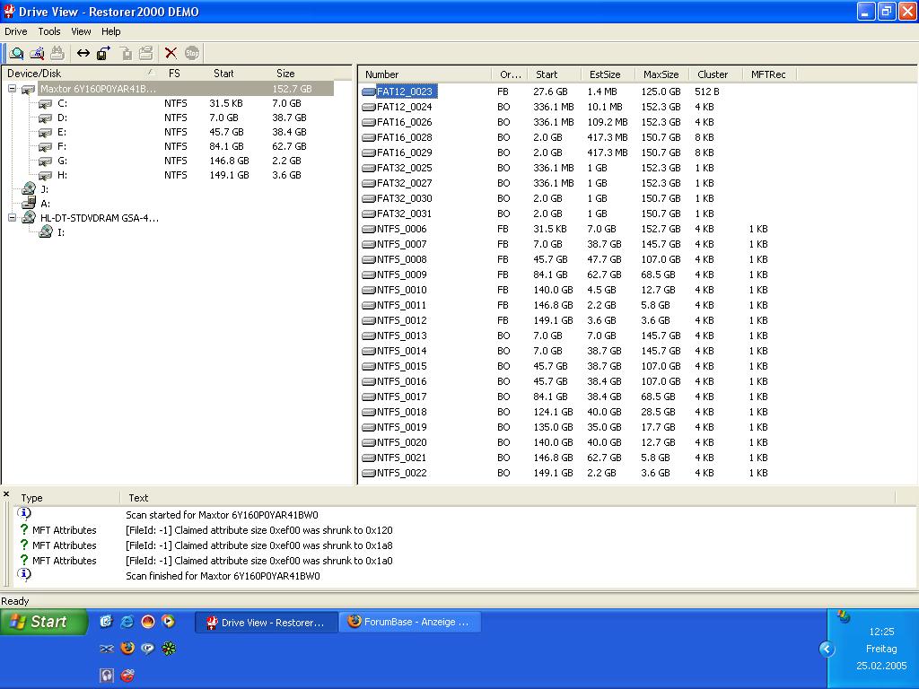Click the crossed-arrows icon in quick launch
This screenshot has width=919, height=689.
pos(106,649)
